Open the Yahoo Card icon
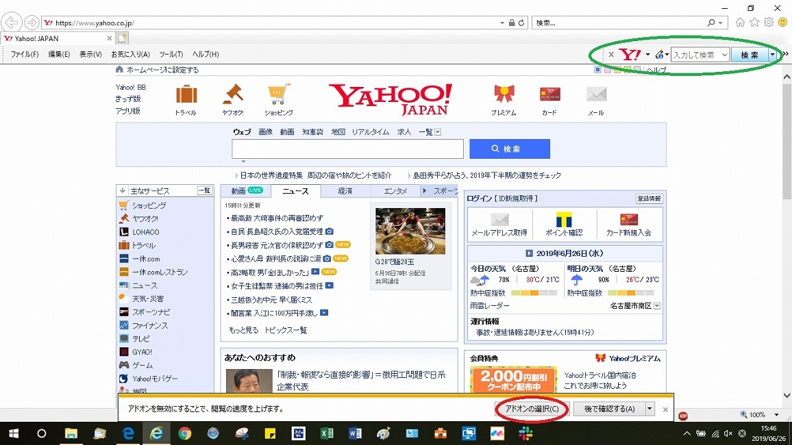 pyautogui.click(x=549, y=94)
